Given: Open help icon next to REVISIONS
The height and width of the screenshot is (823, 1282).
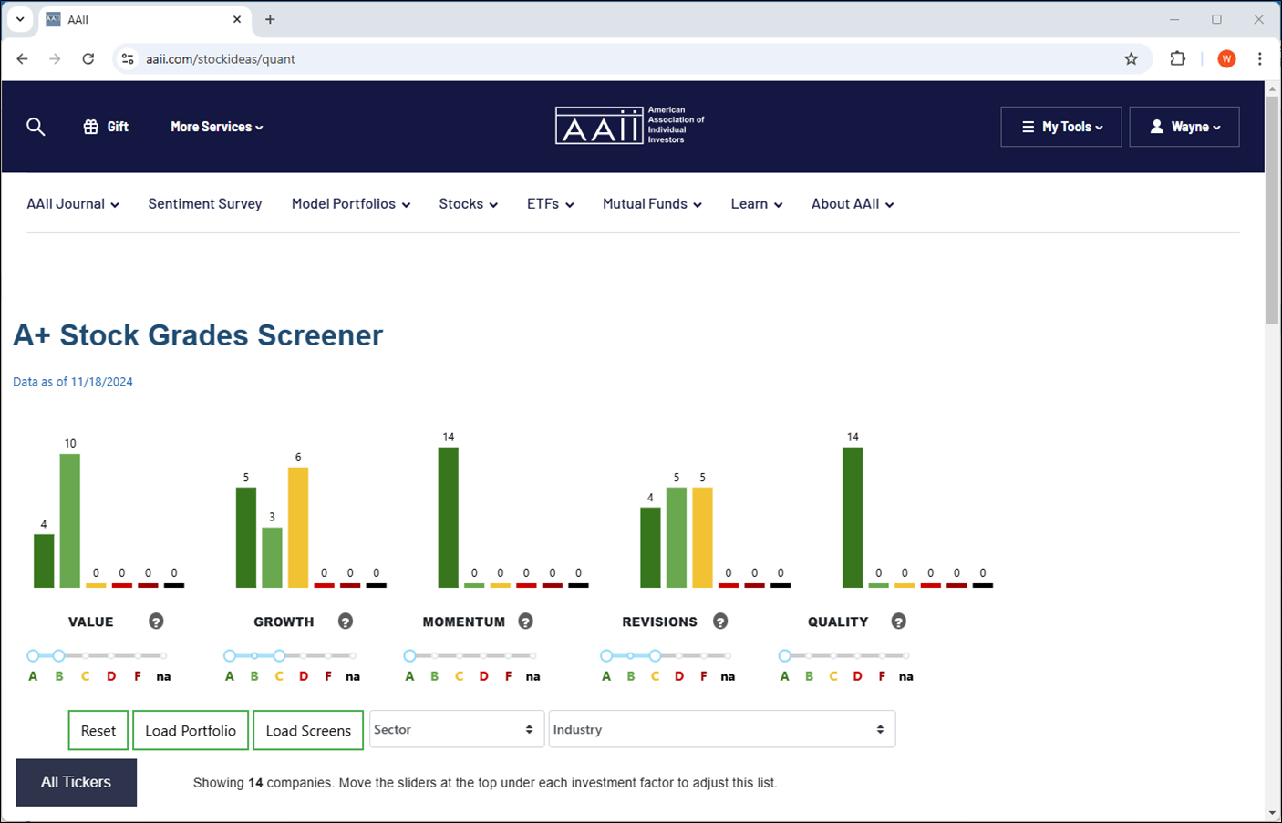Looking at the screenshot, I should click(720, 622).
